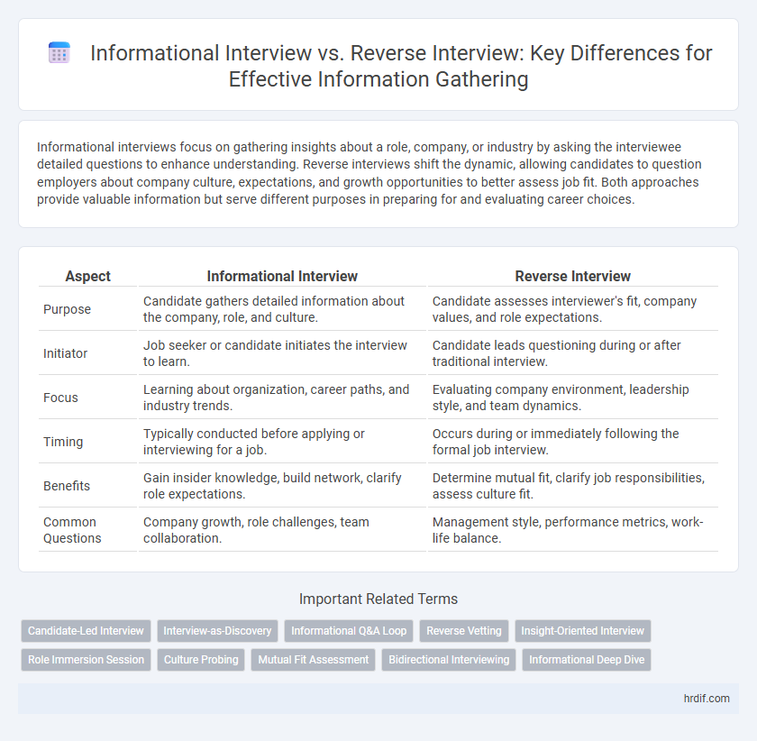Select the Informational Q&A Loop tag

point(349,631)
